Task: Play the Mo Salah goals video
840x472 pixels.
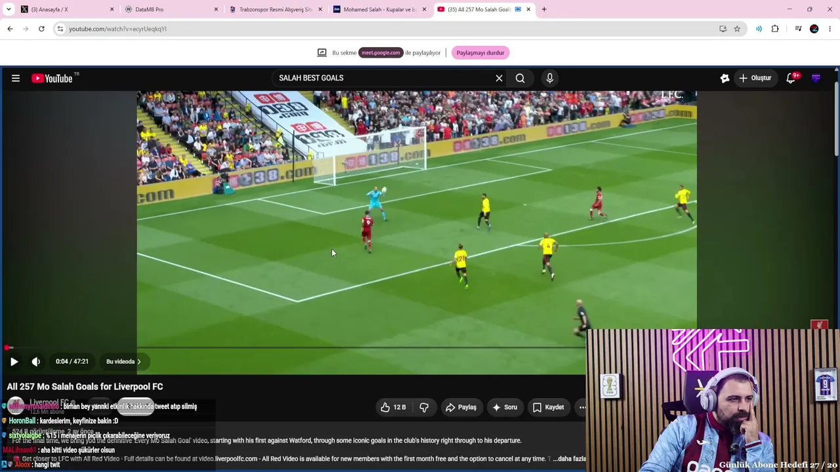Action: [14, 361]
